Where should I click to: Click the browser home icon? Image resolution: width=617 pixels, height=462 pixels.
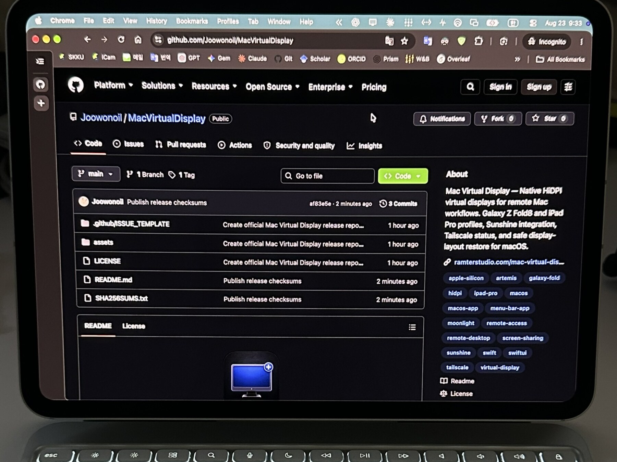pyautogui.click(x=138, y=40)
